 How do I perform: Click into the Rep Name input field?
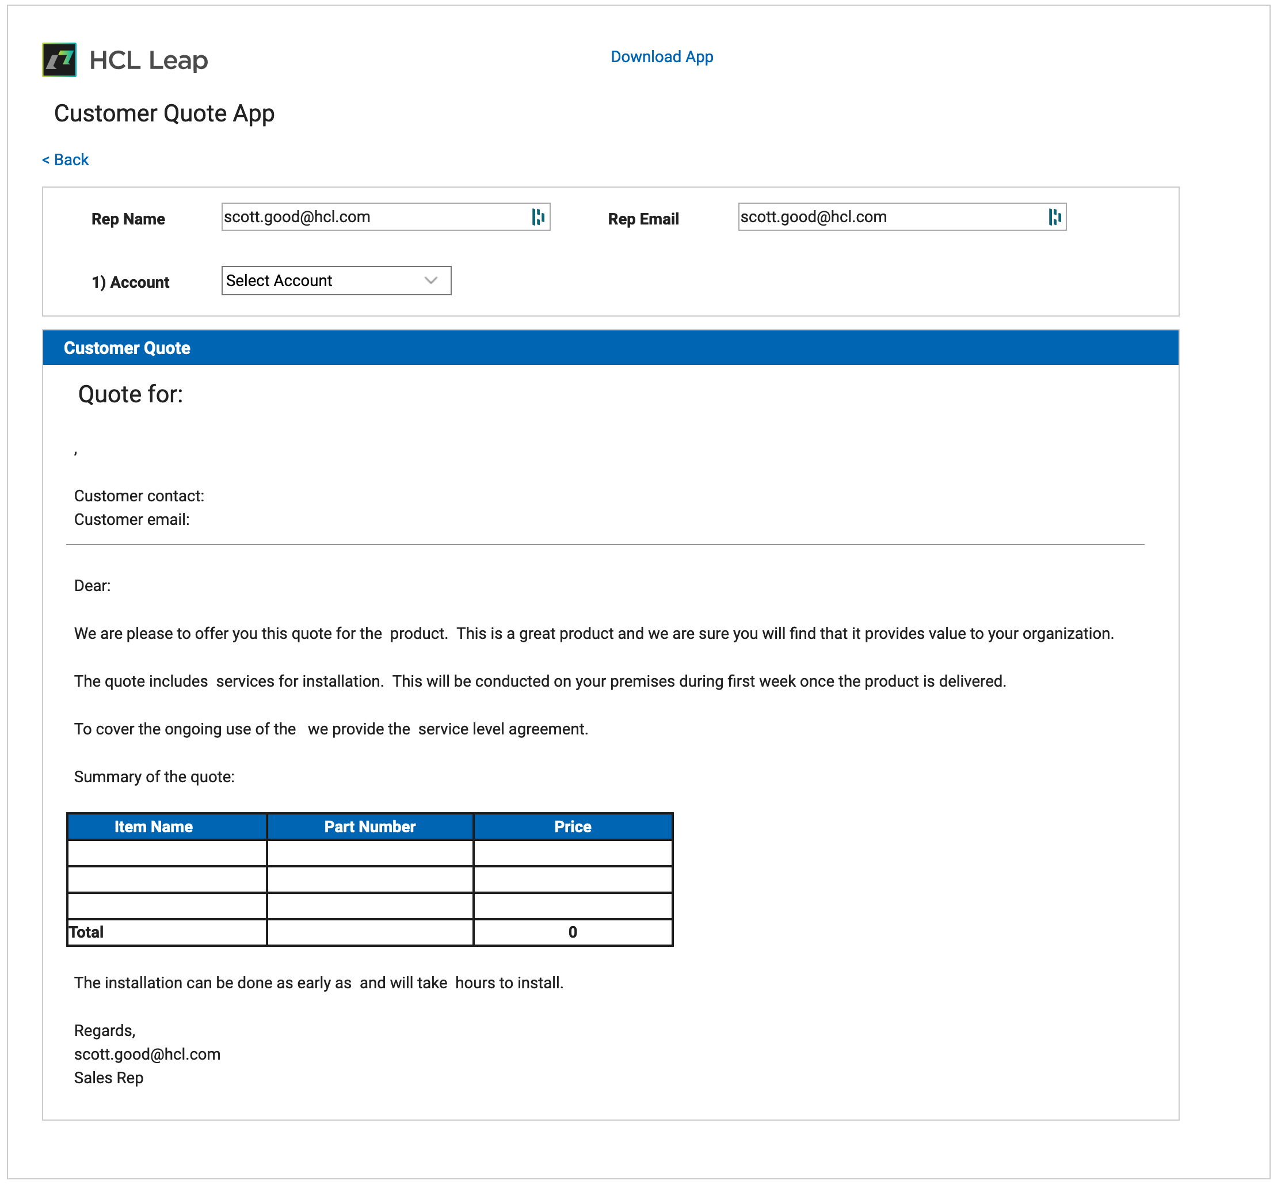386,218
